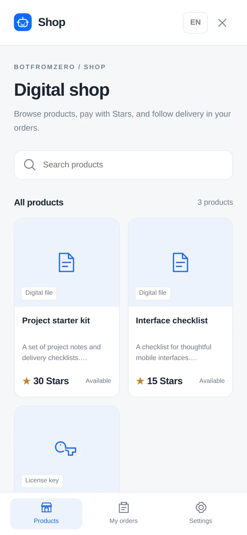
Task: Click the Interface checklist description text
Action: point(174,352)
